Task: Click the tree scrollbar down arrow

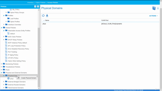Action: (x=39, y=88)
